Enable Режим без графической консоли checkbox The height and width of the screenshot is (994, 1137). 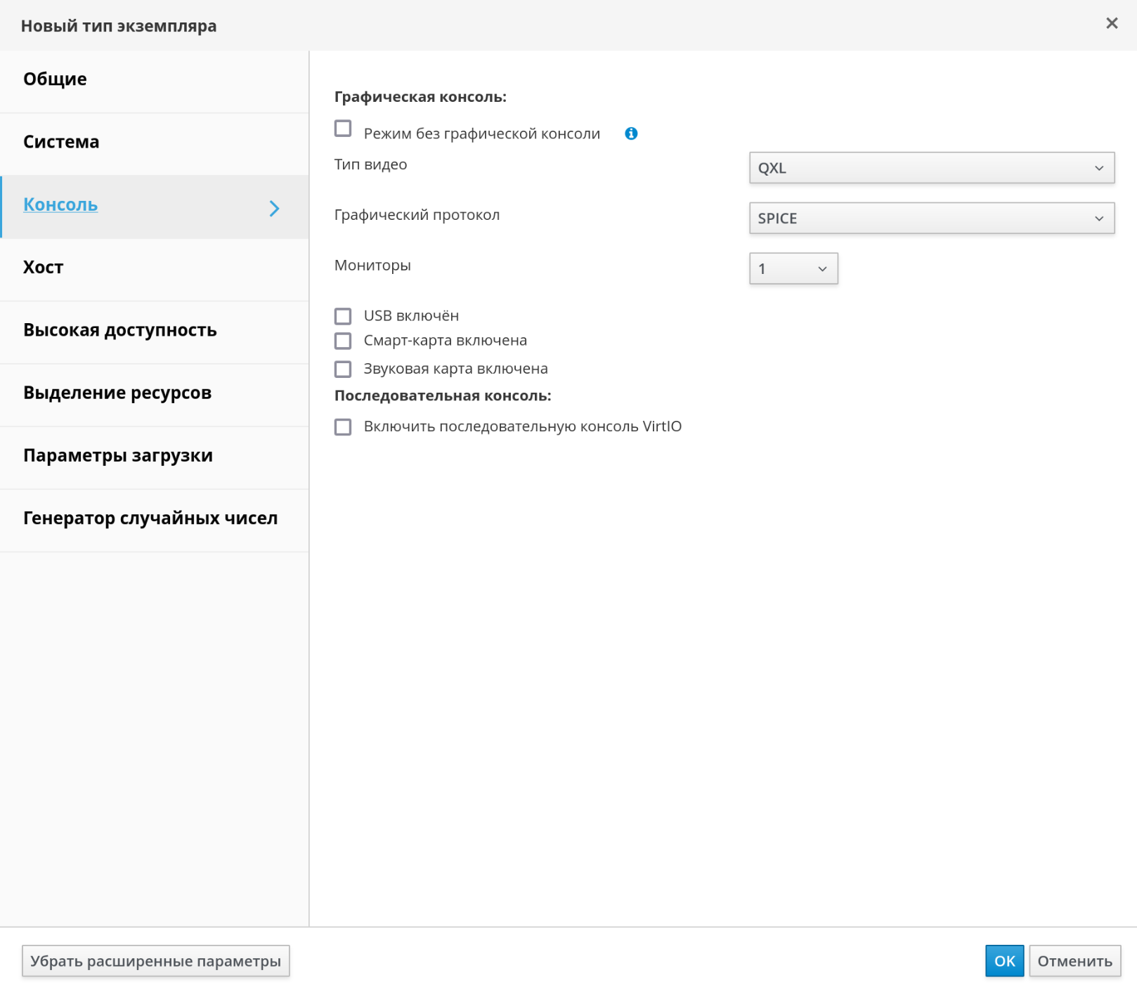point(343,129)
